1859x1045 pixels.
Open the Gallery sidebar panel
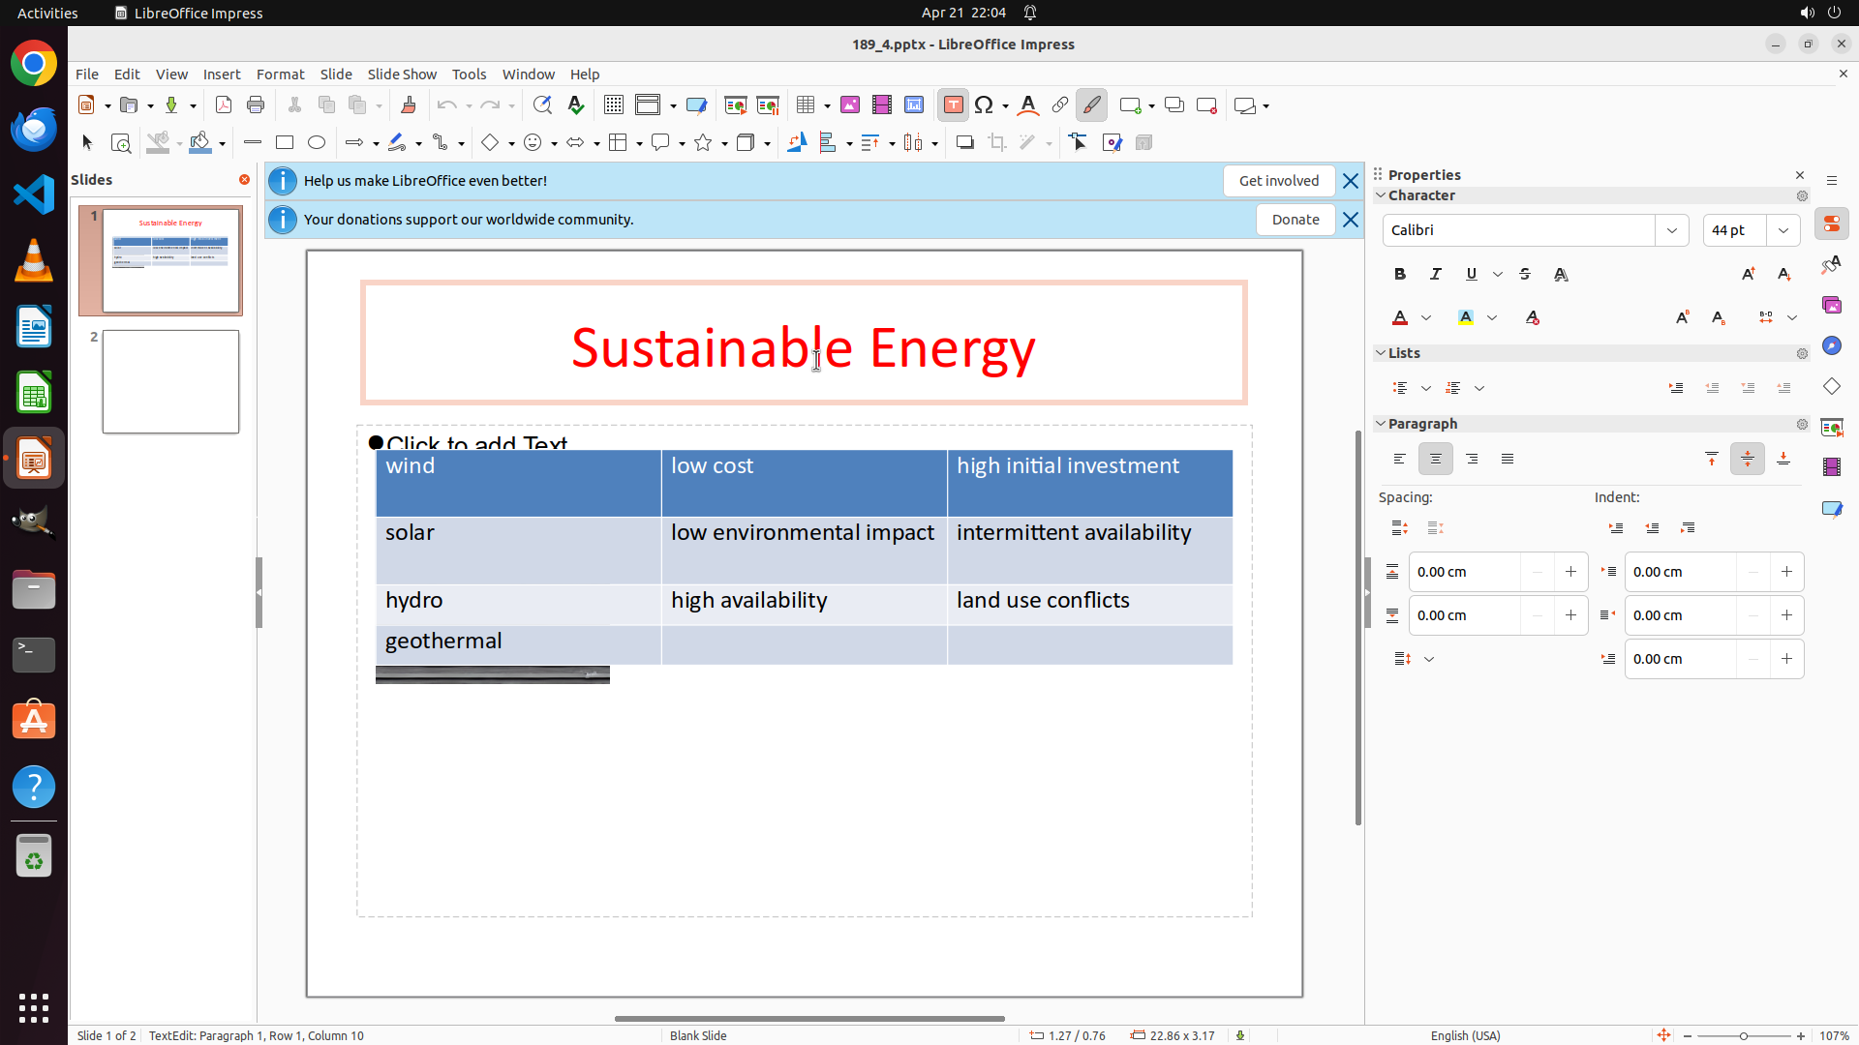pyautogui.click(x=1832, y=305)
